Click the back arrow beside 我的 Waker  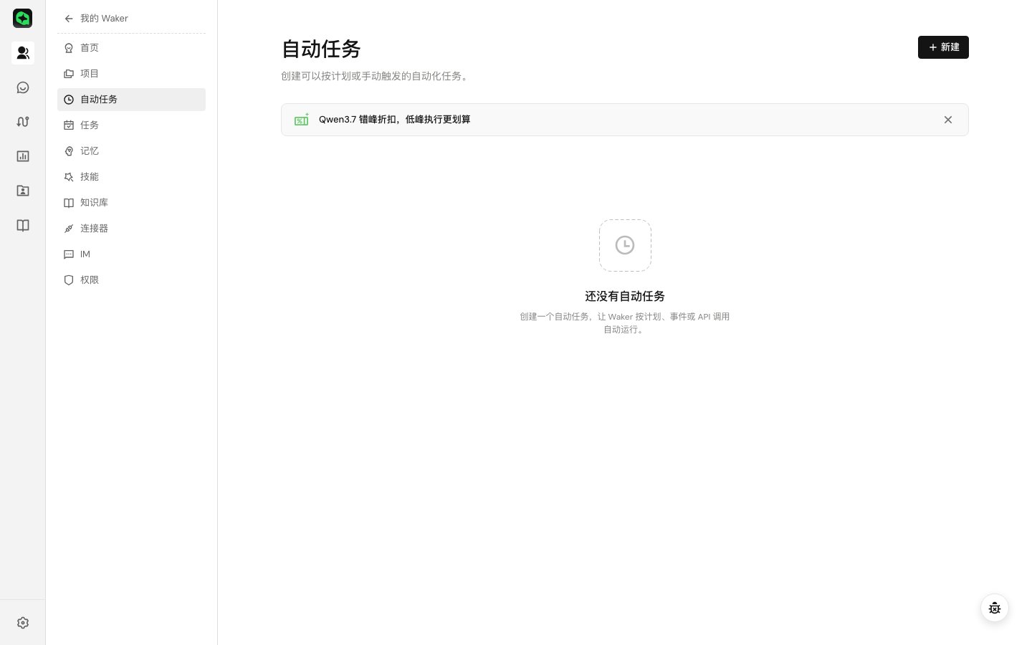point(69,19)
